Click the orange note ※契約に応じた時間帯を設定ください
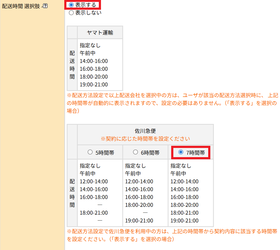Viewport: 280px width, 250px height. pyautogui.click(x=145, y=139)
